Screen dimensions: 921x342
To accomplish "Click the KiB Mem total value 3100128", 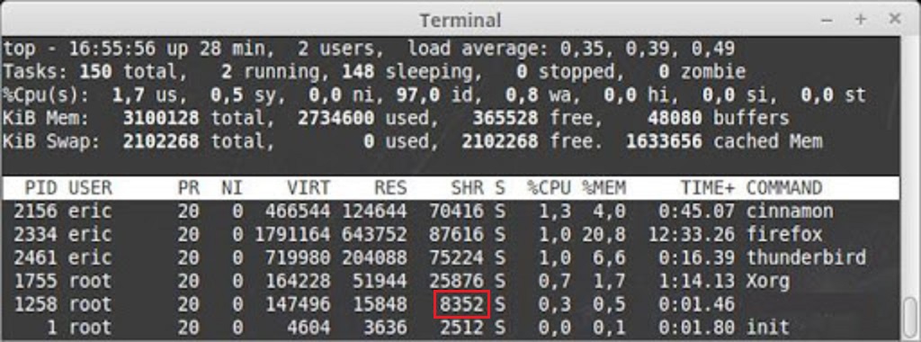I will click(161, 118).
